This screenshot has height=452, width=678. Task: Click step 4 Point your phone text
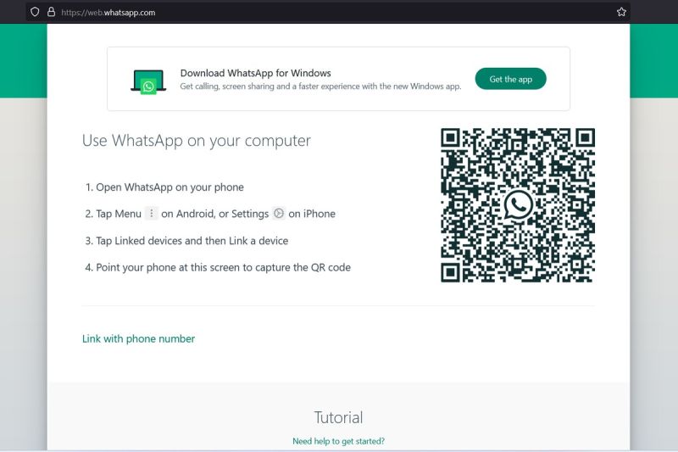218,268
